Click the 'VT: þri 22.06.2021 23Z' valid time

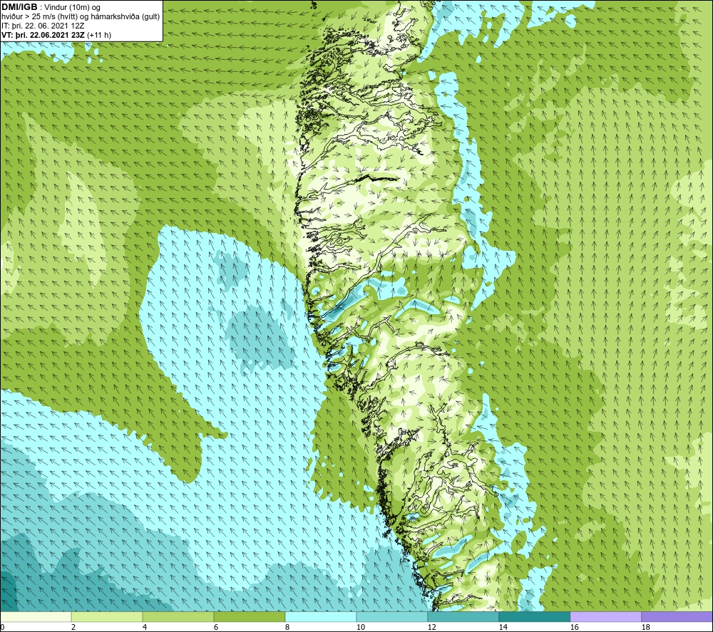[43, 35]
